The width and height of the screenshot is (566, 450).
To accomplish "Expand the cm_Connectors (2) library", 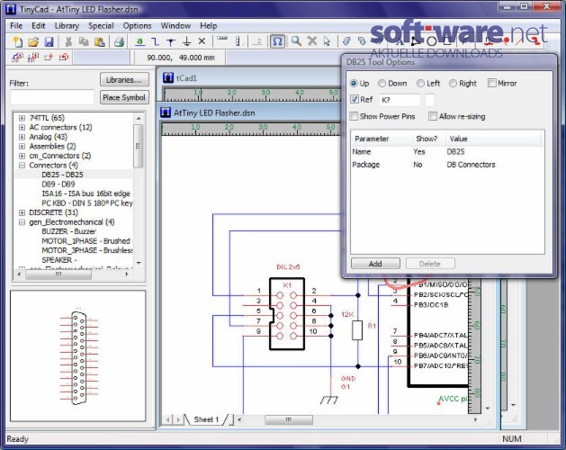I will point(22,156).
